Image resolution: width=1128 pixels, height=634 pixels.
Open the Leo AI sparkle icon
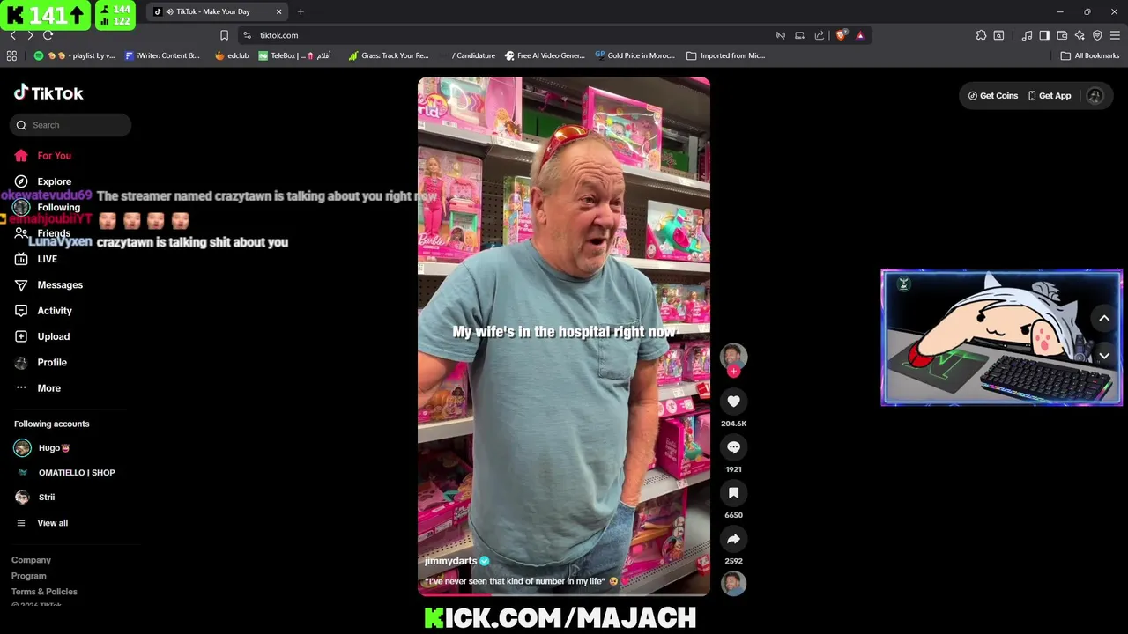tap(1080, 35)
